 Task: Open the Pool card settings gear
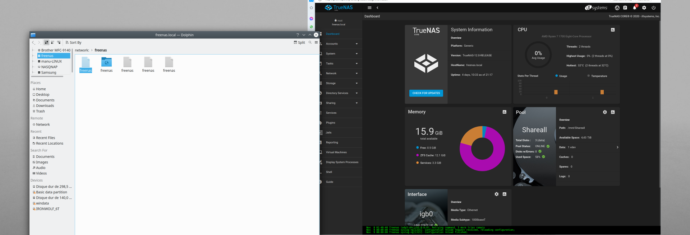click(605, 112)
